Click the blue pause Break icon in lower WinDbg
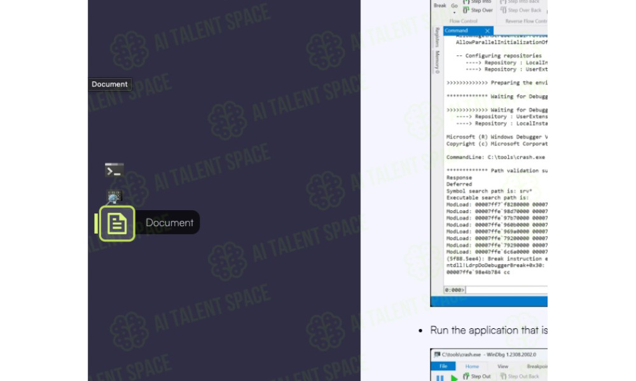 439,378
